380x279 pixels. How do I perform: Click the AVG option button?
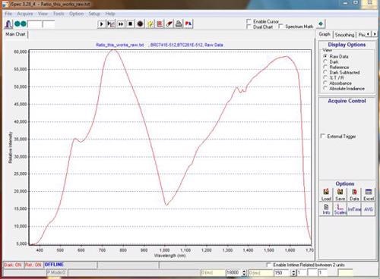pos(369,209)
